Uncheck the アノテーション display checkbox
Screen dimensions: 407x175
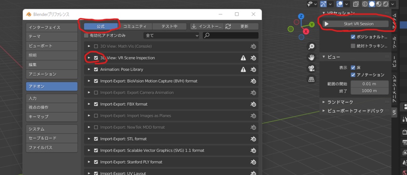[353, 75]
